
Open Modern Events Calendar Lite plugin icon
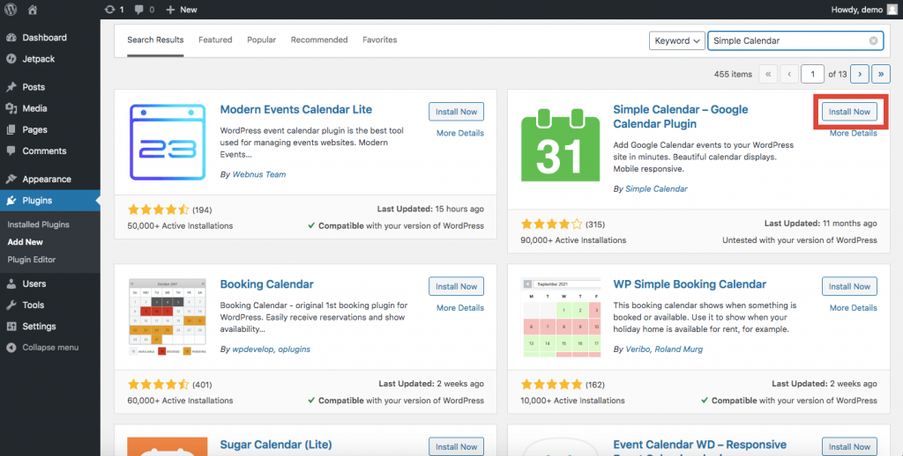tap(168, 142)
